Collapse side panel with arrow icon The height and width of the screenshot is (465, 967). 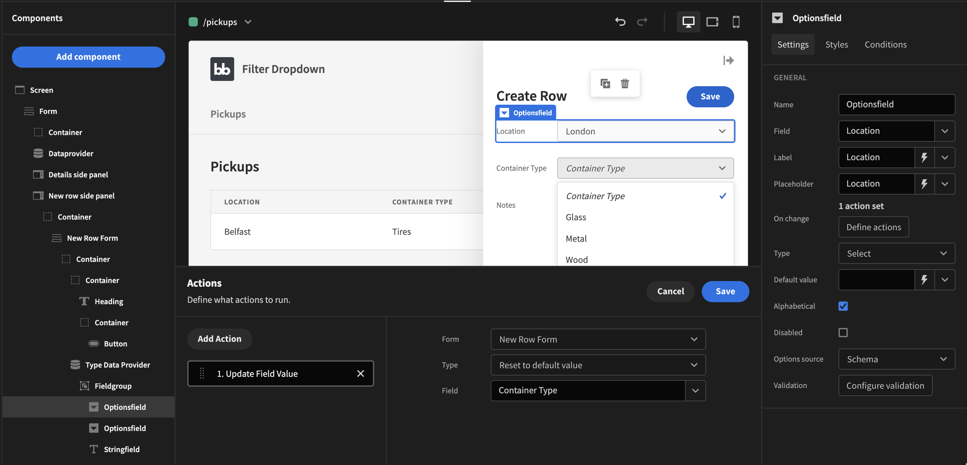tap(728, 60)
